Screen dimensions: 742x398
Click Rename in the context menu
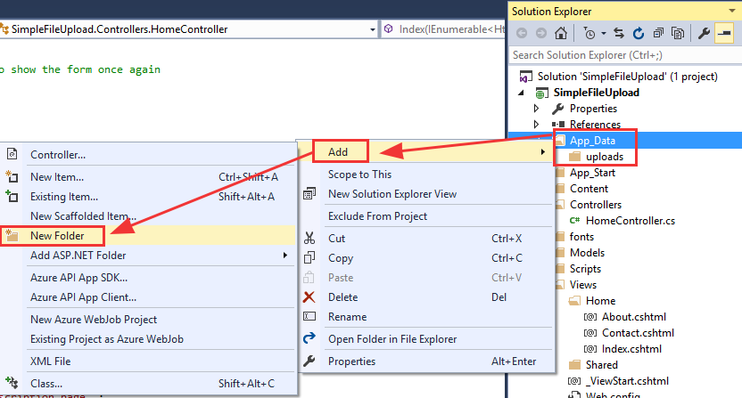[347, 316]
